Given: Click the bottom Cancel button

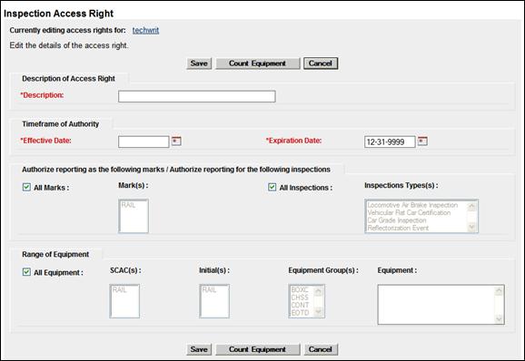Looking at the screenshot, I should 321,349.
